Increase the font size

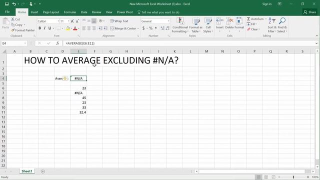point(72,21)
